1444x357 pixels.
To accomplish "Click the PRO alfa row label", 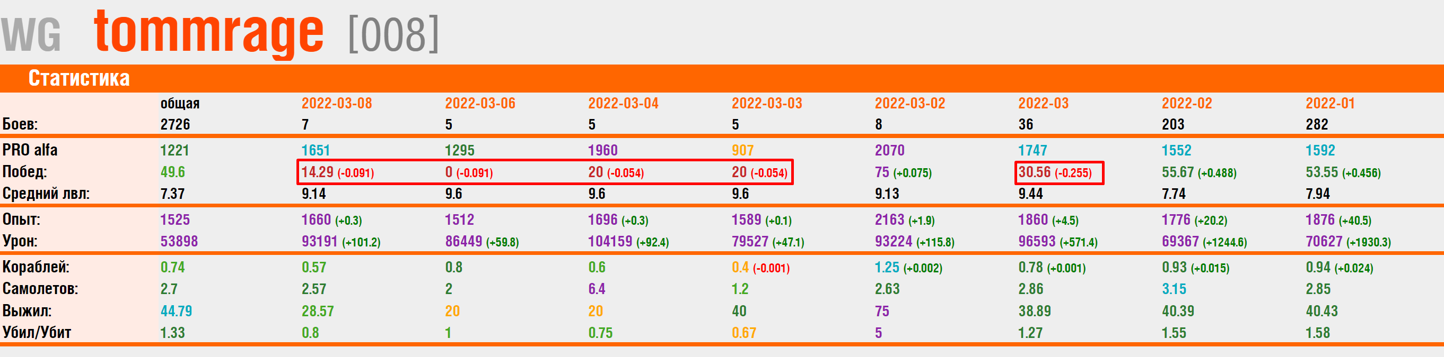I will [30, 150].
